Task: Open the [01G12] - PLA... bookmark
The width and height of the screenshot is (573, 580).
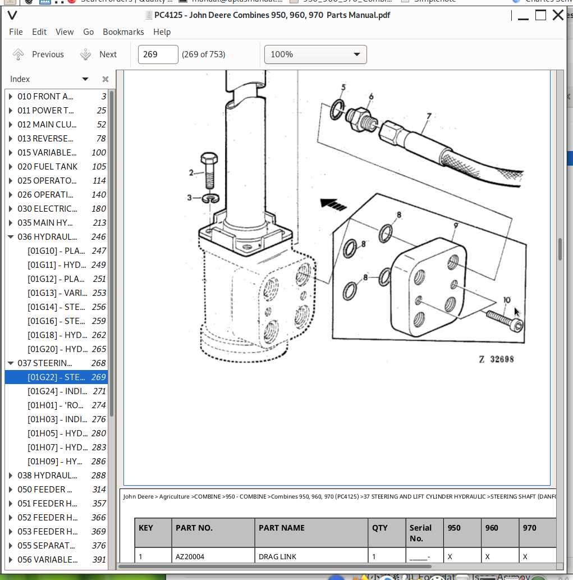Action: [x=57, y=279]
